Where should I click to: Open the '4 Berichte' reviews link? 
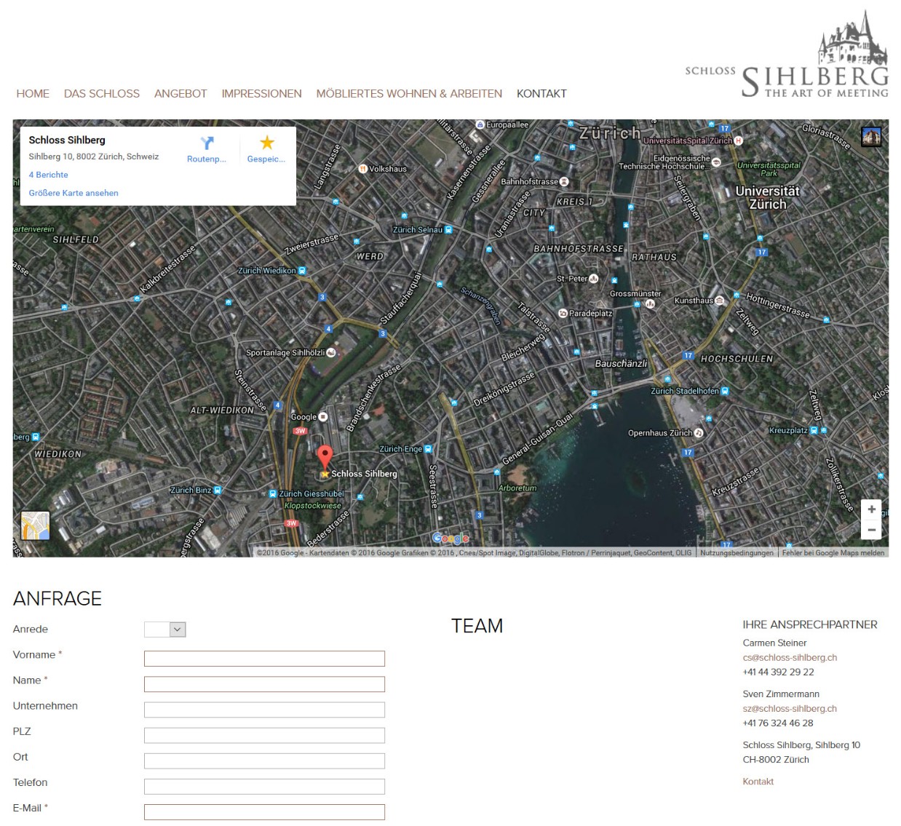48,175
